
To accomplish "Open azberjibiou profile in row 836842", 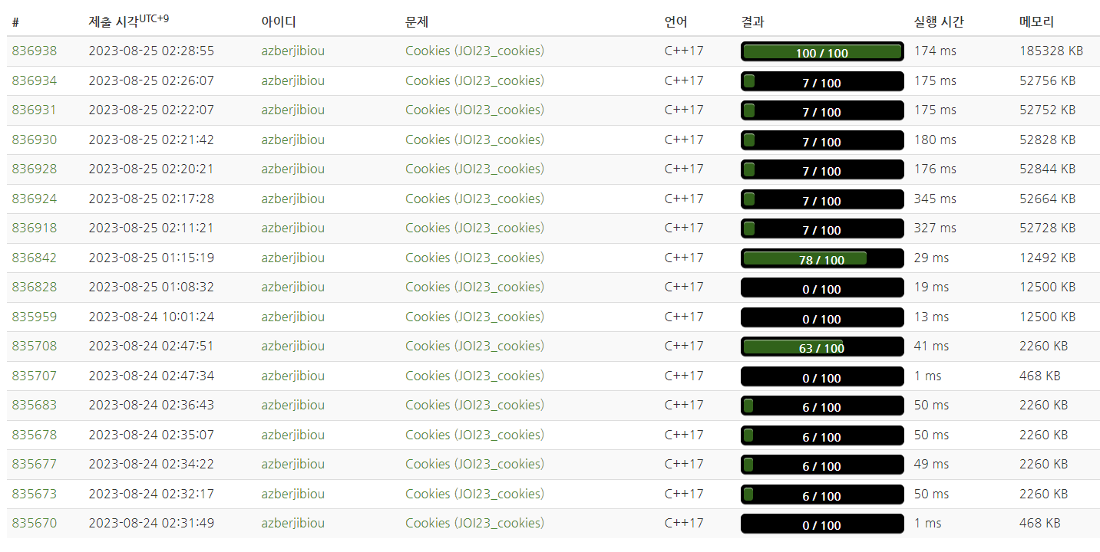I will [292, 258].
